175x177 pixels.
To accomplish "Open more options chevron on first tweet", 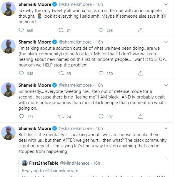I will coord(166,4).
